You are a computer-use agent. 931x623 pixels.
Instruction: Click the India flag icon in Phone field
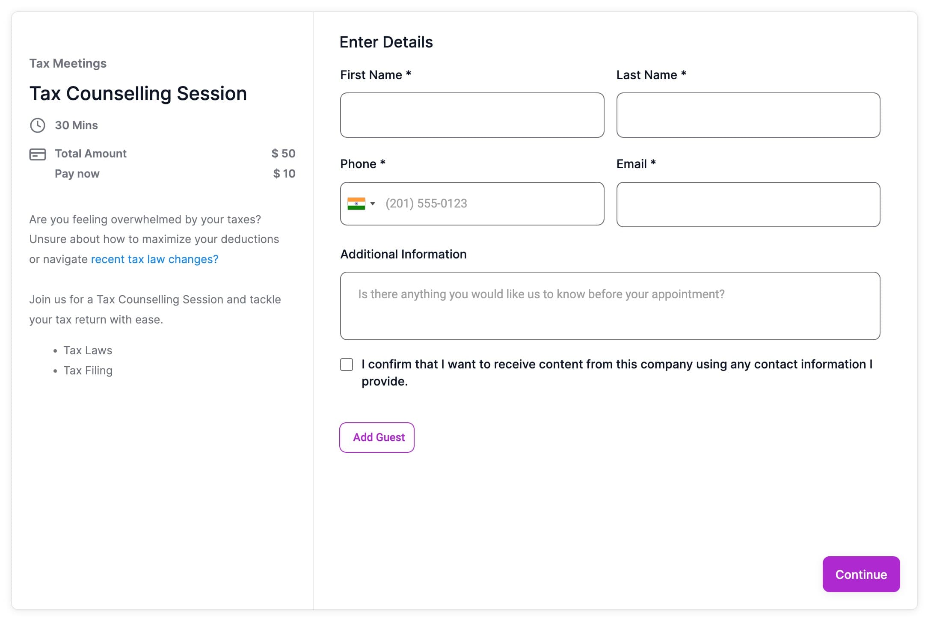click(x=356, y=204)
